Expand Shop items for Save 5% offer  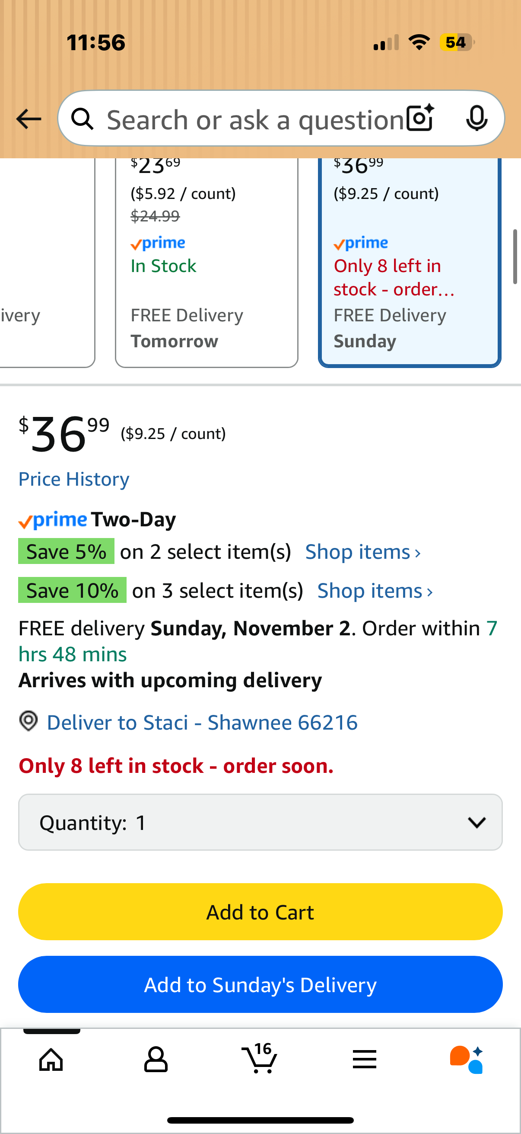(x=363, y=552)
